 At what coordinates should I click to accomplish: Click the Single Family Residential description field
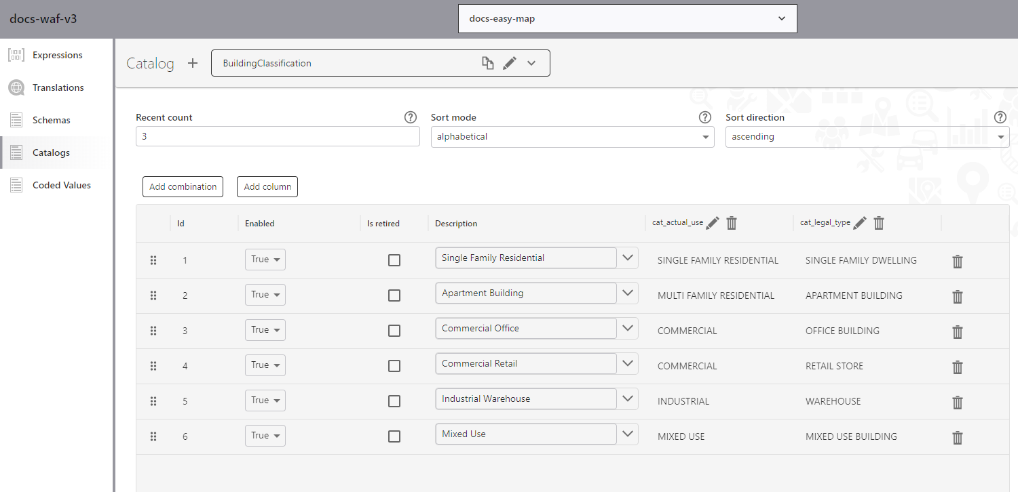tap(526, 258)
